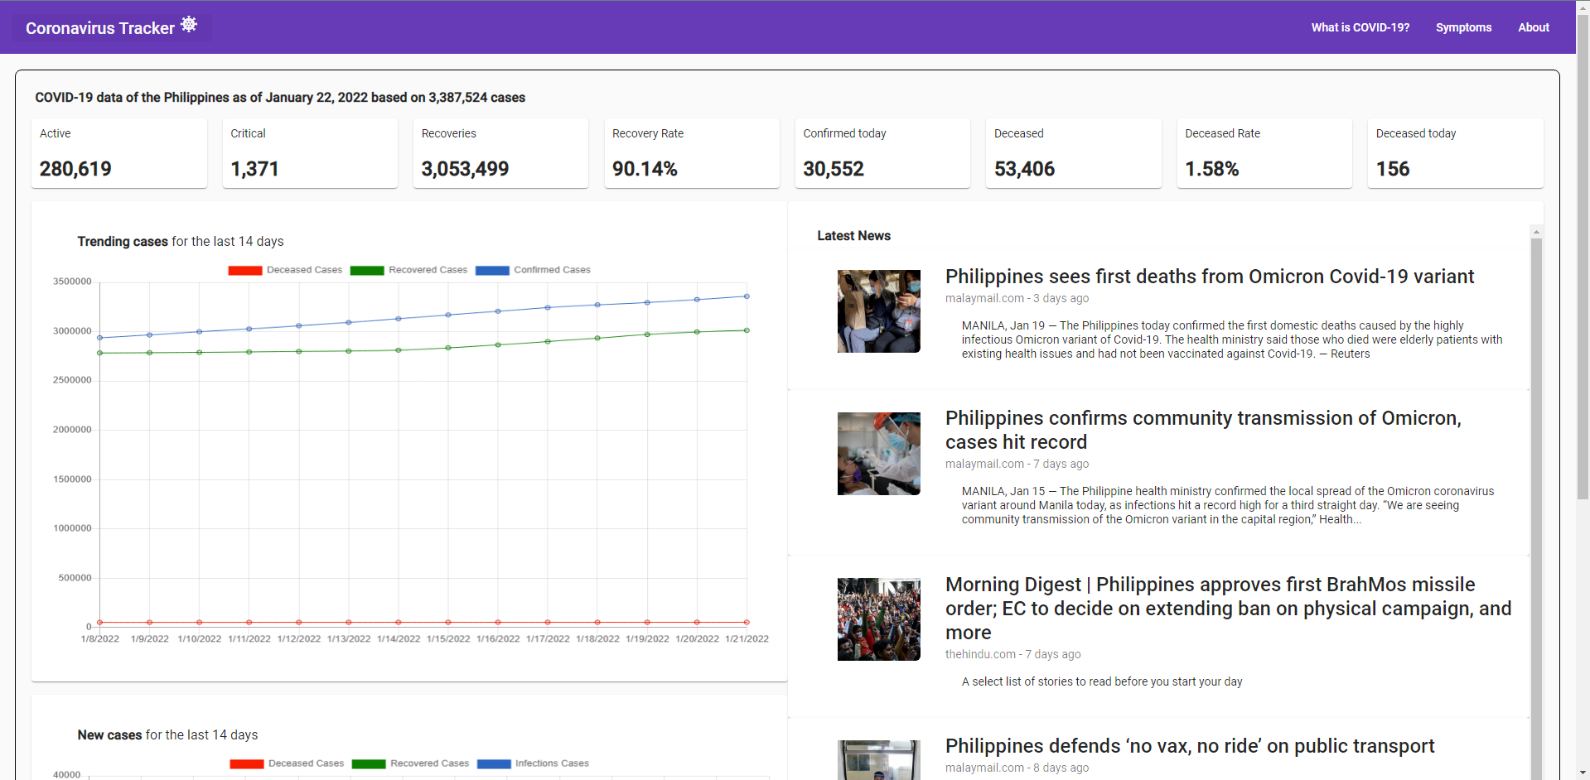Click the Confirmed Cases data point for 1/8/2022
1590x780 pixels.
[99, 338]
